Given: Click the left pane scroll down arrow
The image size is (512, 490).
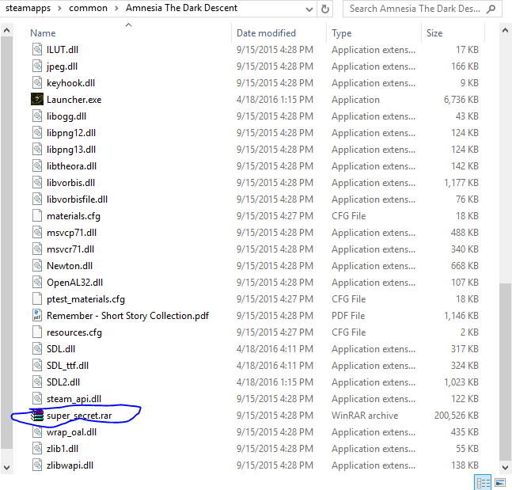Looking at the screenshot, I should tap(6, 468).
